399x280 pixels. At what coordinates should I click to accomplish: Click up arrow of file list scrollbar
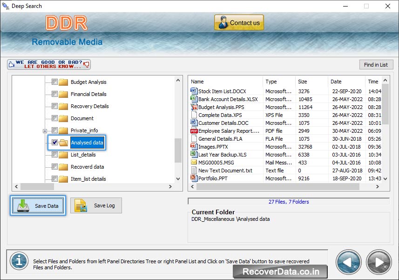click(x=385, y=80)
